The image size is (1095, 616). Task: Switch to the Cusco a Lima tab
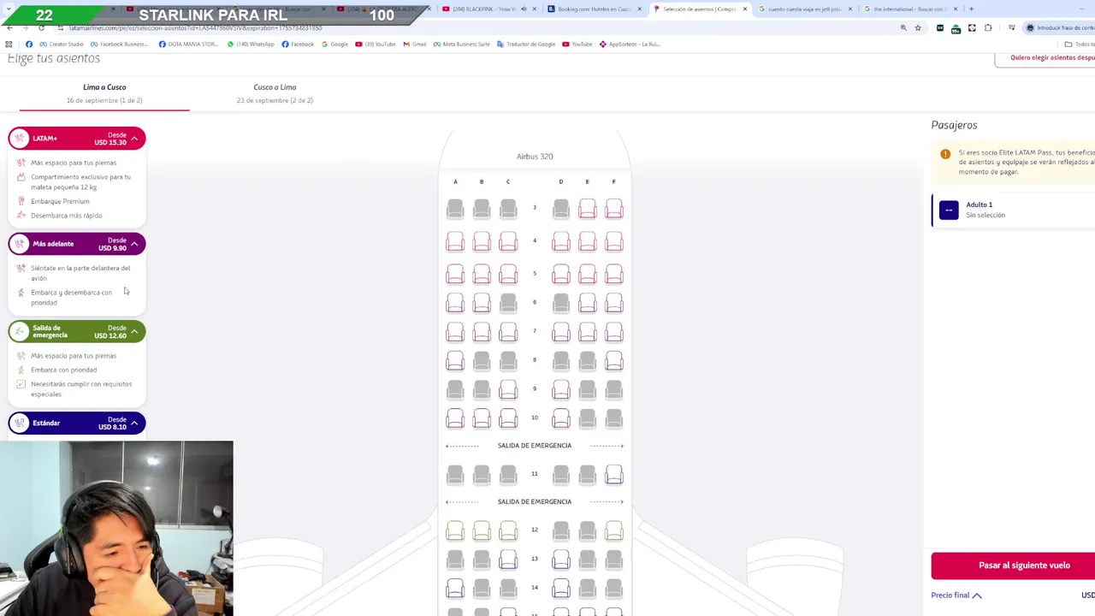click(x=275, y=93)
